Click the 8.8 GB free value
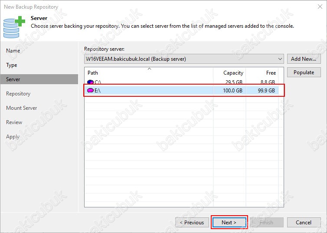This screenshot has width=327, height=233. tap(268, 82)
